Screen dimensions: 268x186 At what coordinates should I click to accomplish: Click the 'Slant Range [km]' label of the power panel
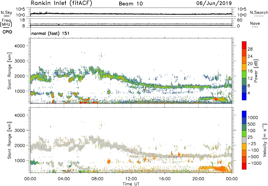pyautogui.click(x=9, y=71)
